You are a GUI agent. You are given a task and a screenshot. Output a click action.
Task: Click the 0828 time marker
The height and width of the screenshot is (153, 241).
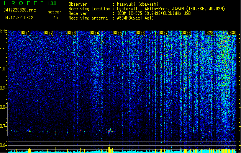click(186, 33)
